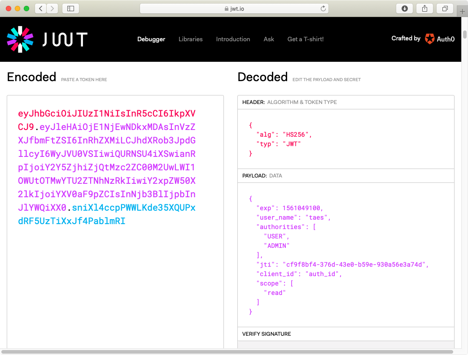This screenshot has width=468, height=355.
Task: Open the Safari share button
Action: point(425,9)
